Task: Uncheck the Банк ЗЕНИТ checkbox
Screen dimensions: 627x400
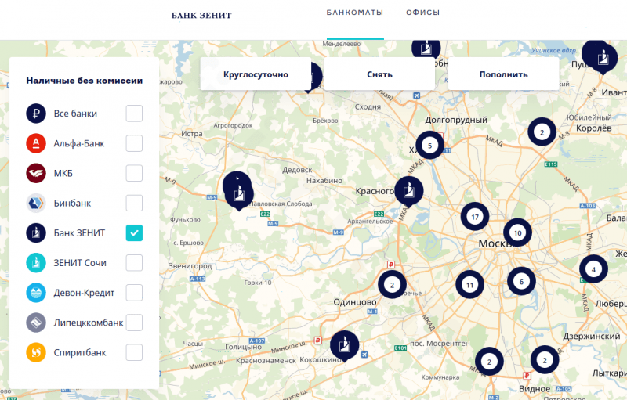Action: tap(134, 232)
